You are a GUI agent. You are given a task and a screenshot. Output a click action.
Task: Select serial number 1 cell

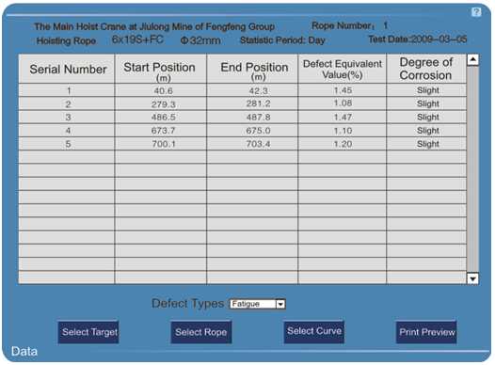(x=67, y=90)
